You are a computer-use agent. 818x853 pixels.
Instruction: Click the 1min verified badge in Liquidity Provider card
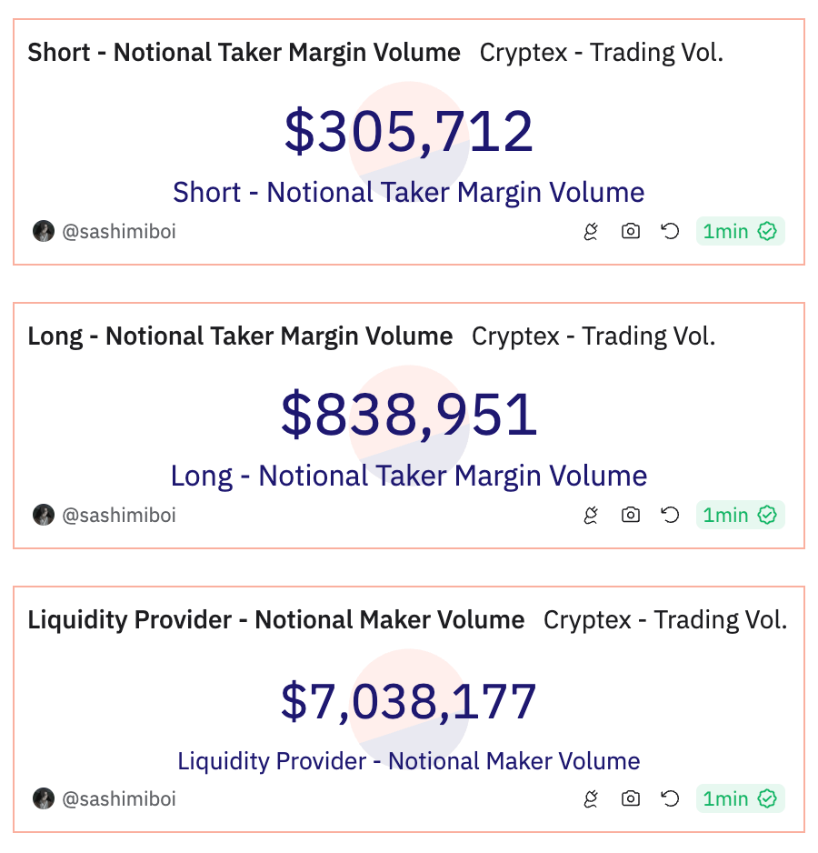click(x=740, y=798)
